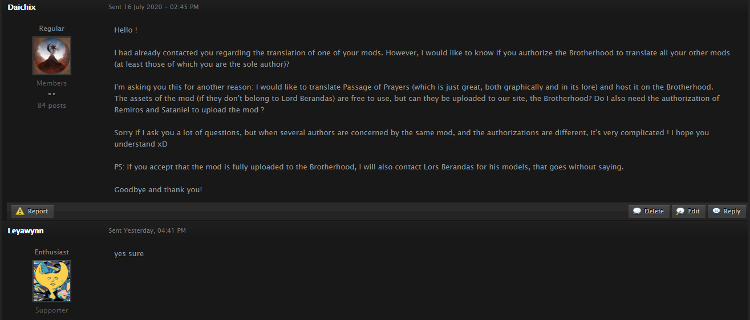Click the yellow warning triangle icon

[x=19, y=211]
